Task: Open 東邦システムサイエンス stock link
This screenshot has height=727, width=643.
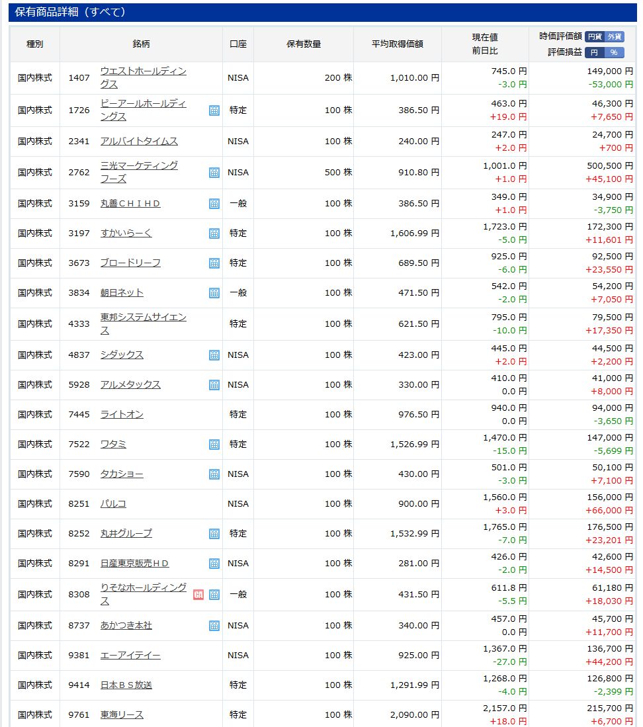Action: [144, 323]
